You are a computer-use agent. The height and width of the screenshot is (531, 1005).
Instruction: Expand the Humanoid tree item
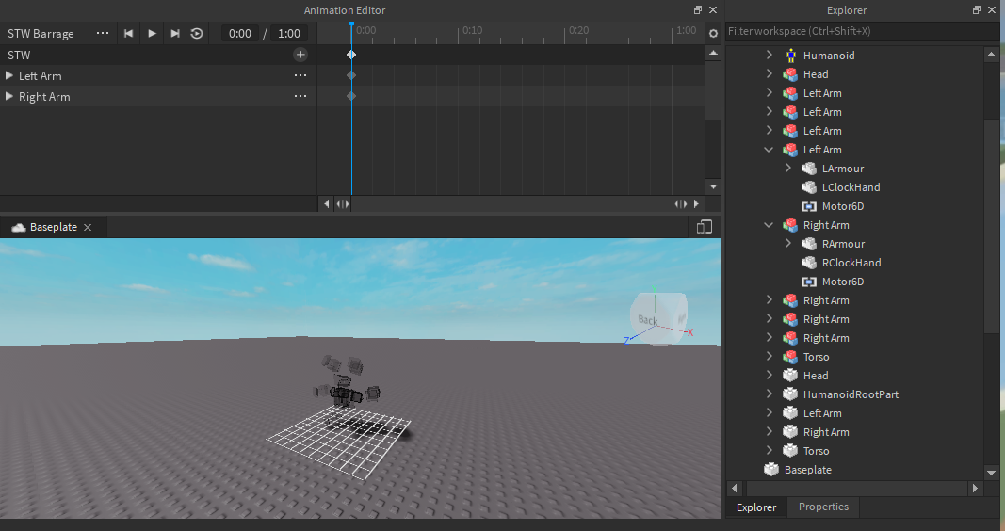coord(770,56)
